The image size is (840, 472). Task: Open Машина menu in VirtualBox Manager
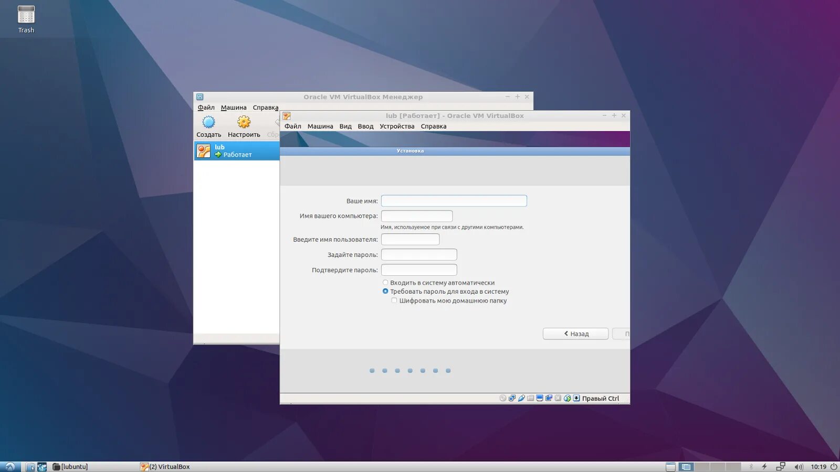click(234, 108)
